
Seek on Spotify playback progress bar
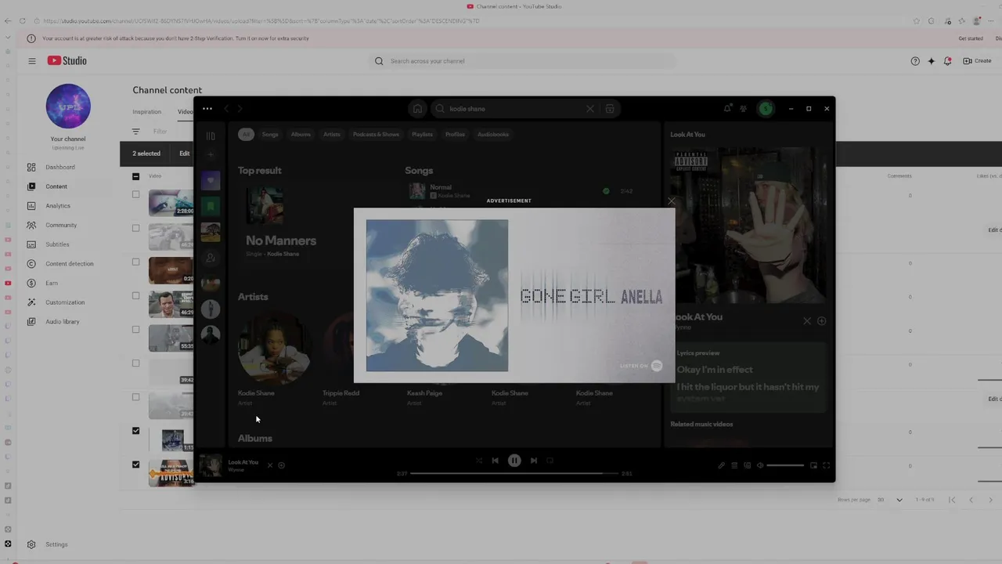point(514,473)
